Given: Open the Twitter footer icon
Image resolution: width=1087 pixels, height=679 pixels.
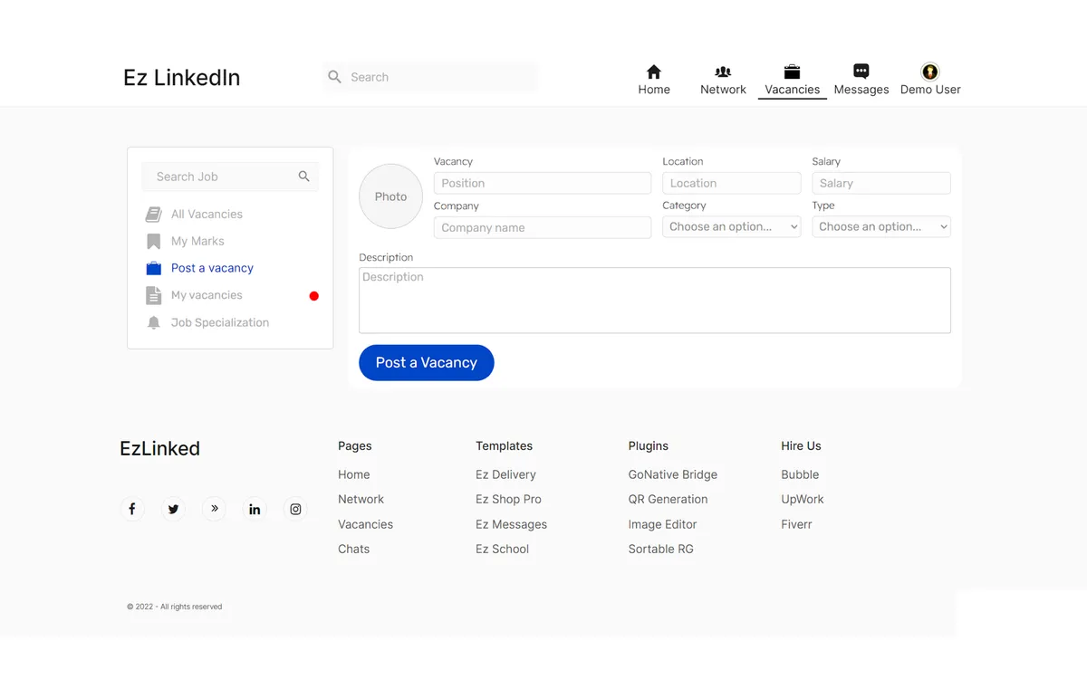Looking at the screenshot, I should (x=173, y=509).
